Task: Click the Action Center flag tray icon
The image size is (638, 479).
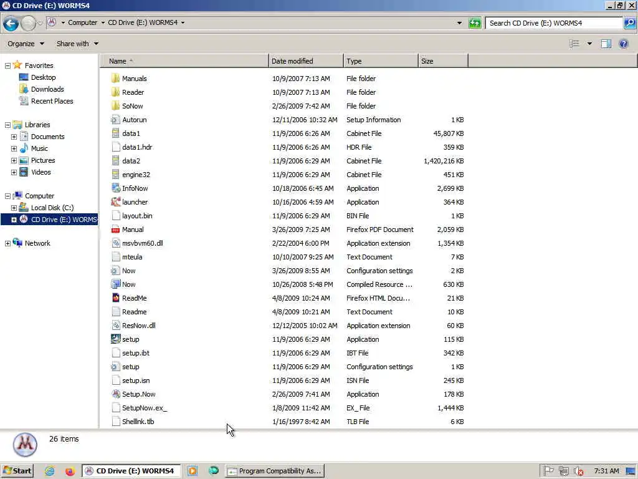Action: click(548, 471)
